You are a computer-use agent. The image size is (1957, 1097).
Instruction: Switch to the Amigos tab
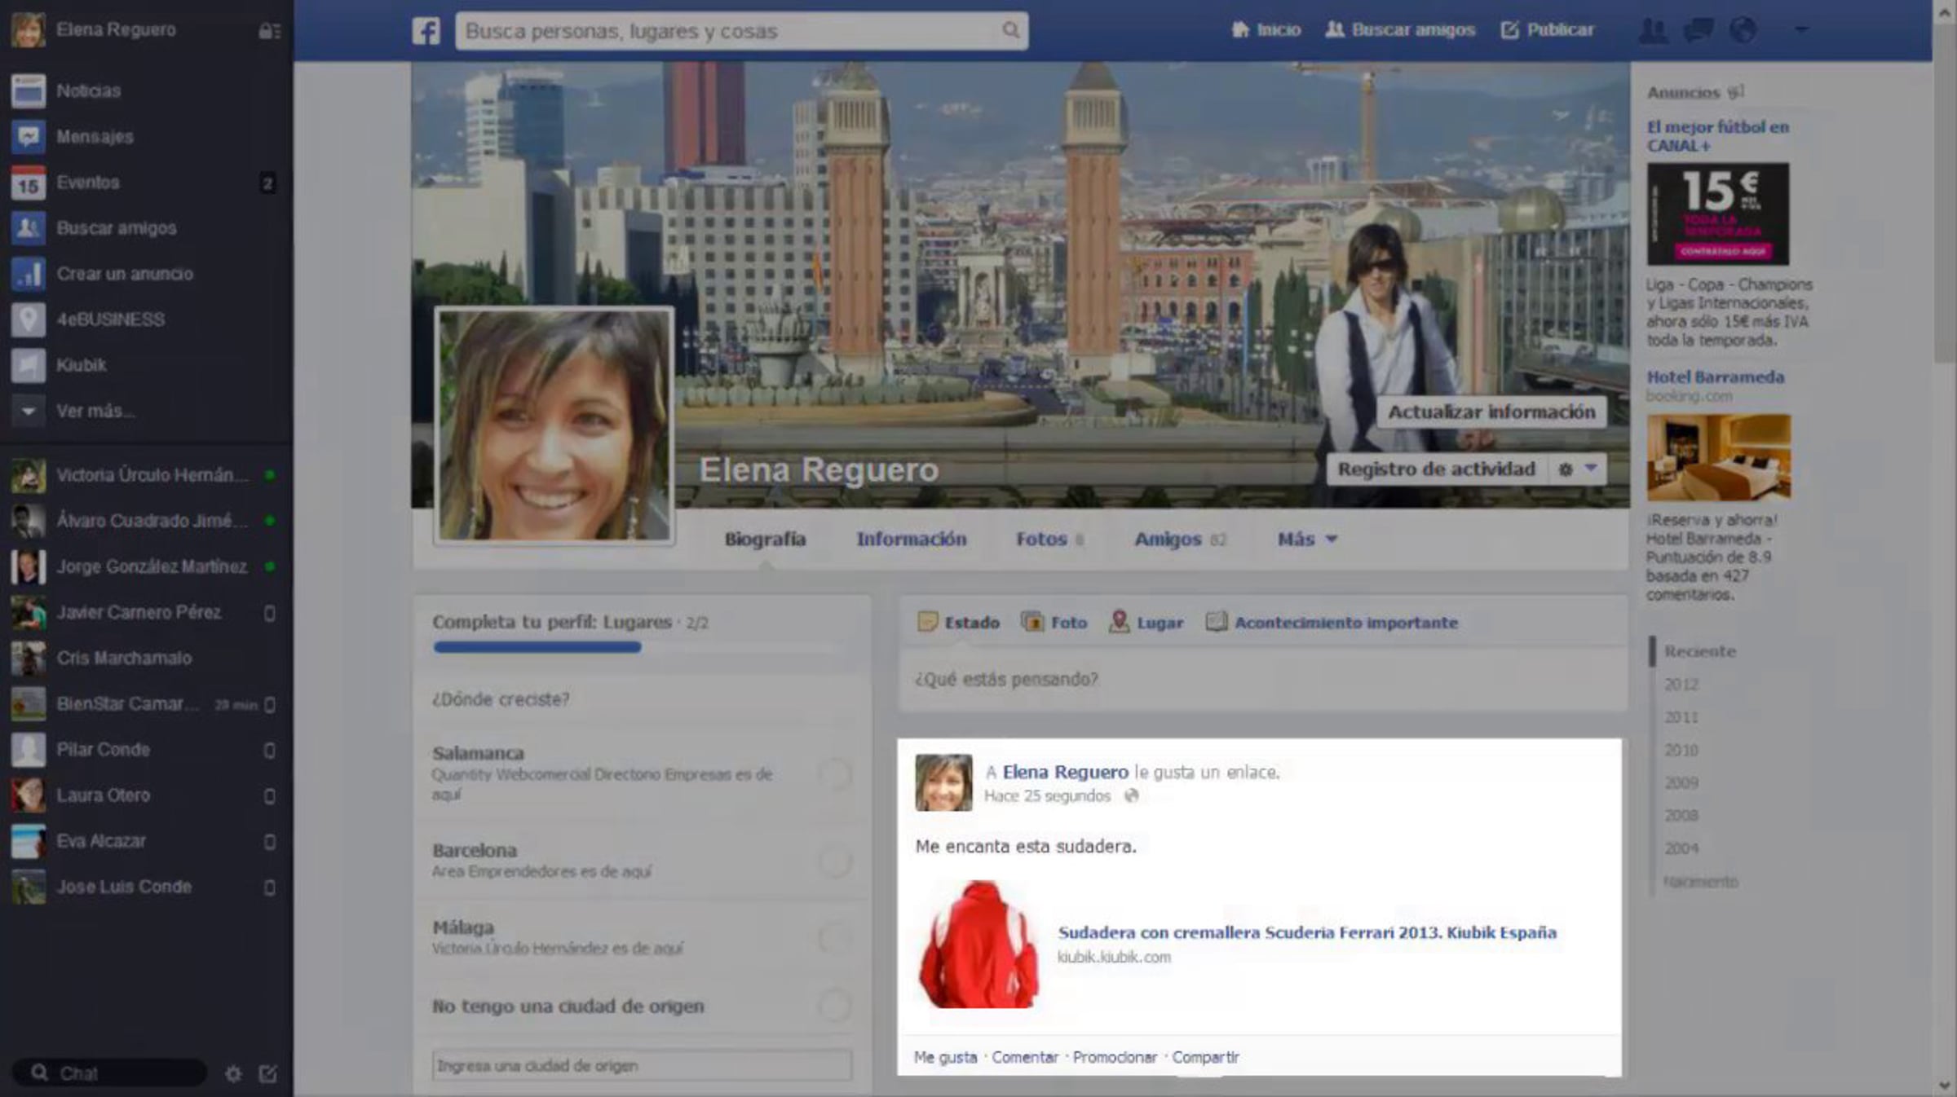[x=1168, y=539]
